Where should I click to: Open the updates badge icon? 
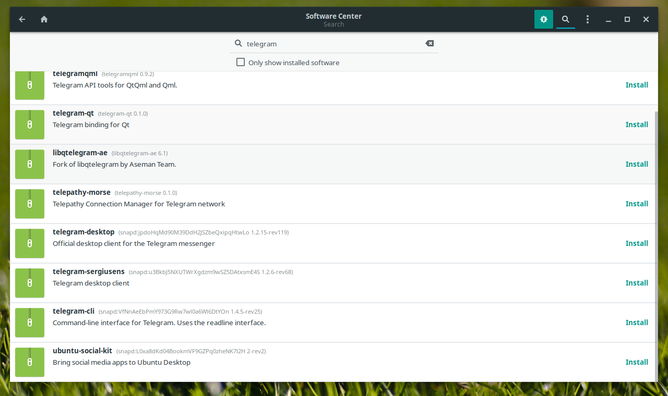point(544,19)
